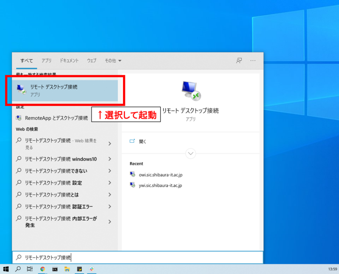Open Slack from the taskbar
The image size is (339, 274).
click(92, 269)
